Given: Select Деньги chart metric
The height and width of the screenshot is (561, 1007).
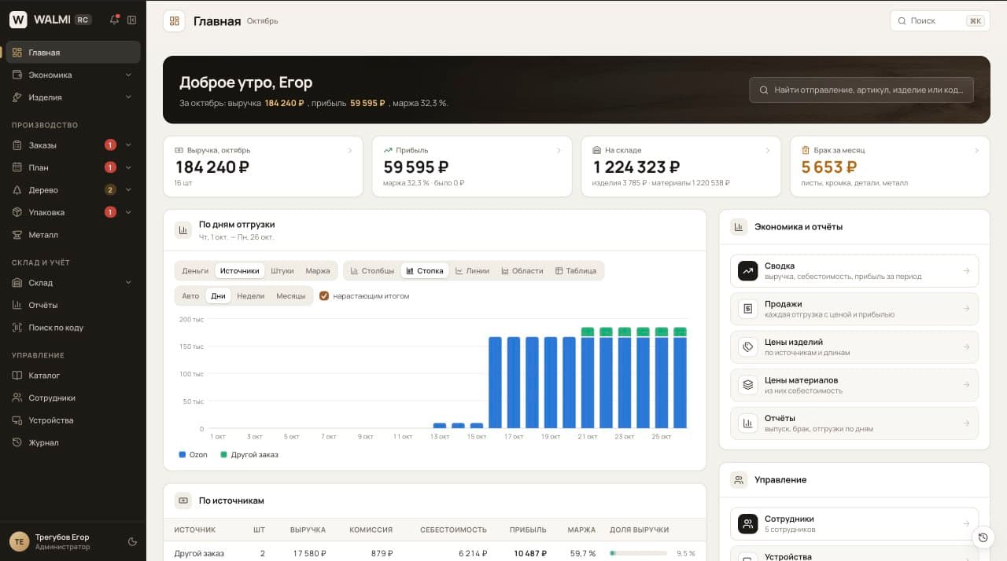Looking at the screenshot, I should coord(195,270).
